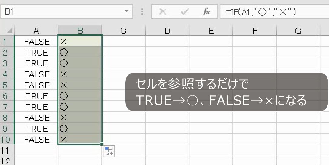Click cell B3 showing ○

click(80, 63)
